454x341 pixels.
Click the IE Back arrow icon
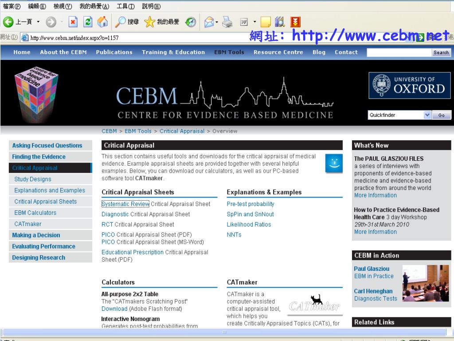8,22
